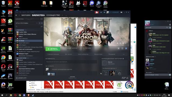Click add friend icon in friends list
Screen dimensions: 172x97
(x=170, y=27)
